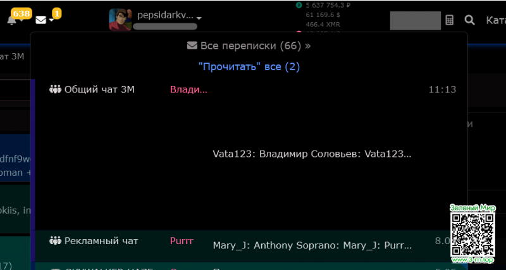Image resolution: width=506 pixels, height=270 pixels.
Task: Collapse the messages dropdown caret next to envelope
Action: coord(52,21)
